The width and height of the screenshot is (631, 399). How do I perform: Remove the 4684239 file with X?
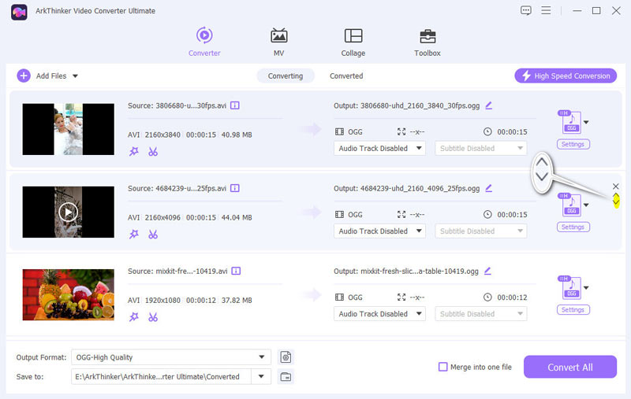(x=616, y=187)
